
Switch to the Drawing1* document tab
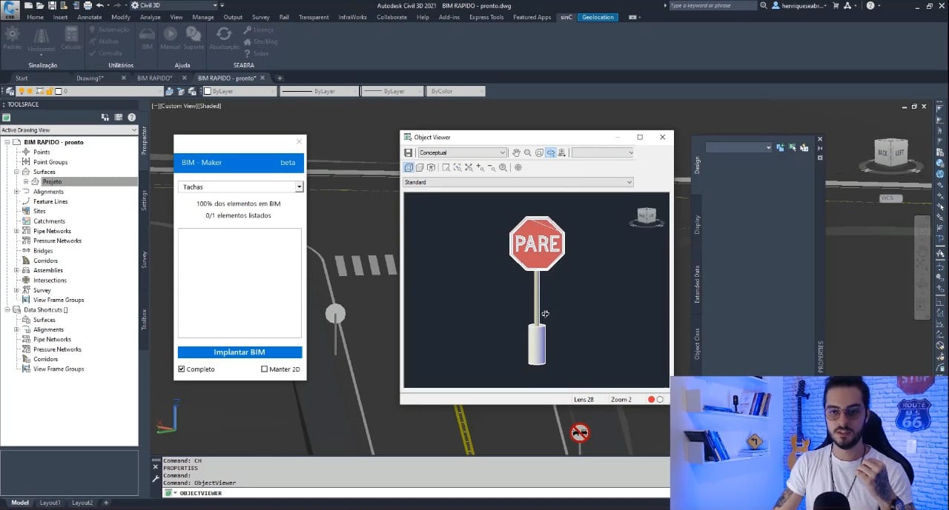click(90, 78)
